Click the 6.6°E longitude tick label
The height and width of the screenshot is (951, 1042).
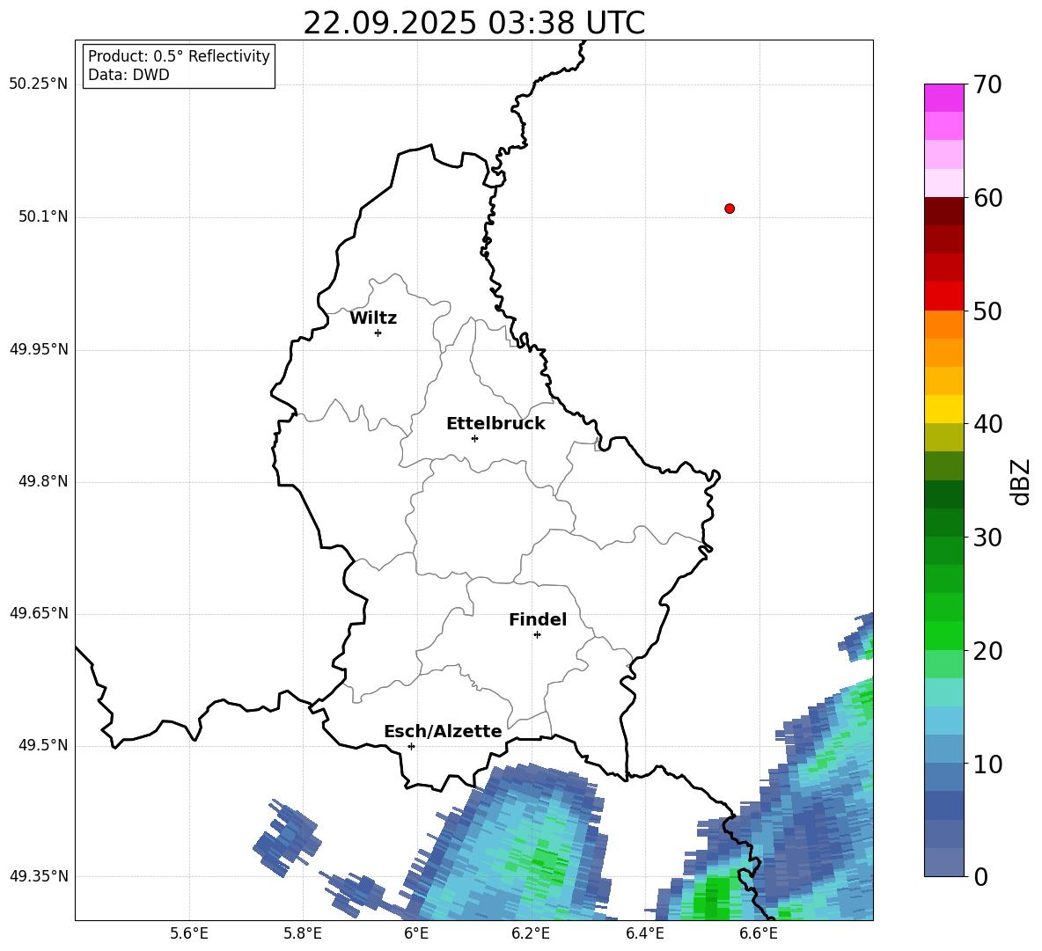coord(759,933)
